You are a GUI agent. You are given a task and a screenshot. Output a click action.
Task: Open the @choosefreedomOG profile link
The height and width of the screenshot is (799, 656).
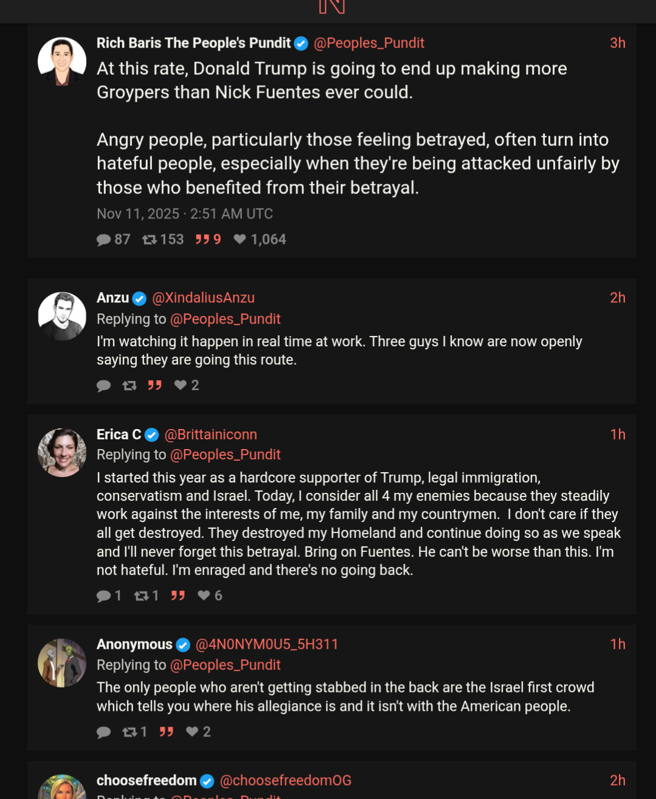(285, 781)
